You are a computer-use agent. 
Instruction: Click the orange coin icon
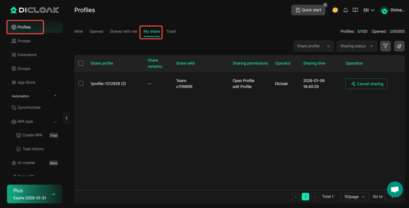click(335, 10)
